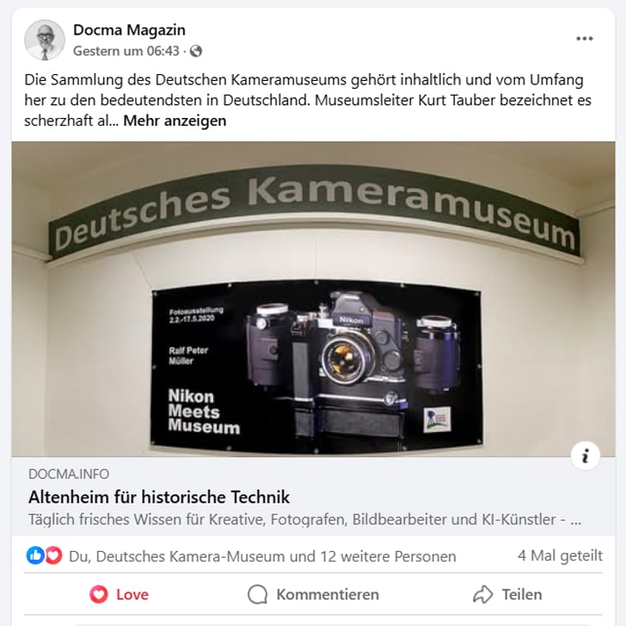Click the Teilen button
The width and height of the screenshot is (626, 626).
click(x=507, y=594)
